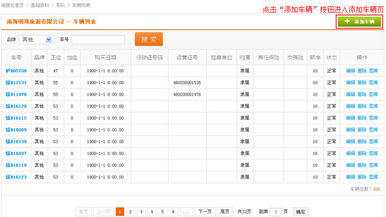The image size is (386, 217).
Task: Go to 车队 breadcrumb link
Action: click(60, 5)
